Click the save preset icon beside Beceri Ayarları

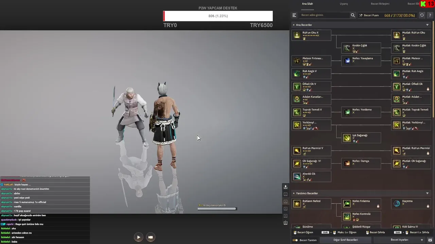pyautogui.click(x=430, y=240)
